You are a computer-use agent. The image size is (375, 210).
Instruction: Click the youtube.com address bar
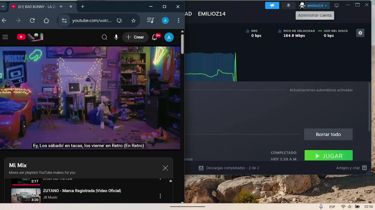pyautogui.click(x=92, y=20)
